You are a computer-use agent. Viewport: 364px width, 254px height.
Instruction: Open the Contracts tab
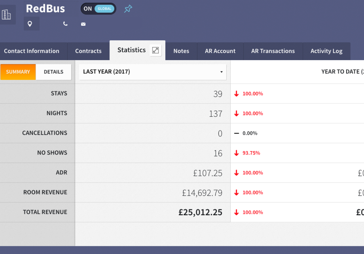88,51
